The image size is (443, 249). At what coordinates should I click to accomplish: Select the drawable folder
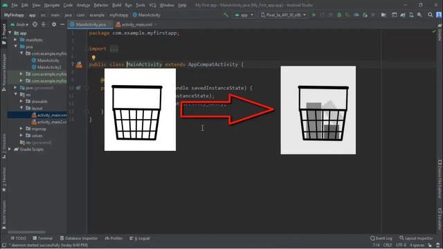pos(37,102)
